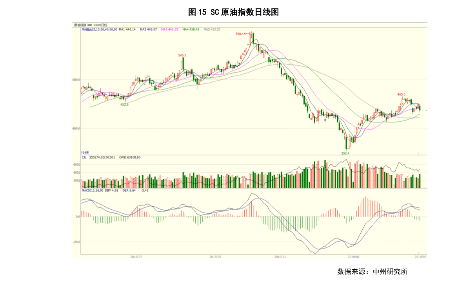
Task: Click the 545.3 peak price label
Action: point(182,56)
